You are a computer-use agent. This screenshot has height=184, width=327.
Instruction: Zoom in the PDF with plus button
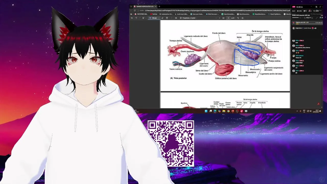coord(220,18)
